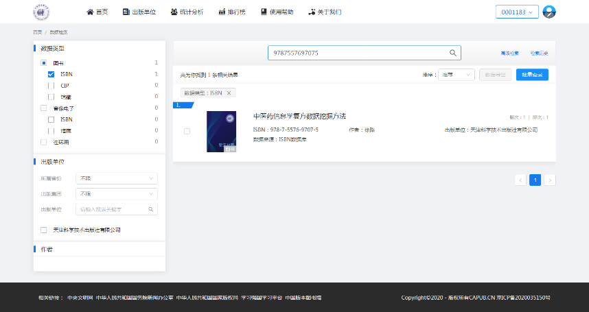This screenshot has height=312, width=589.
Task: Click the chart icon beside 排行榜
Action: coord(222,12)
